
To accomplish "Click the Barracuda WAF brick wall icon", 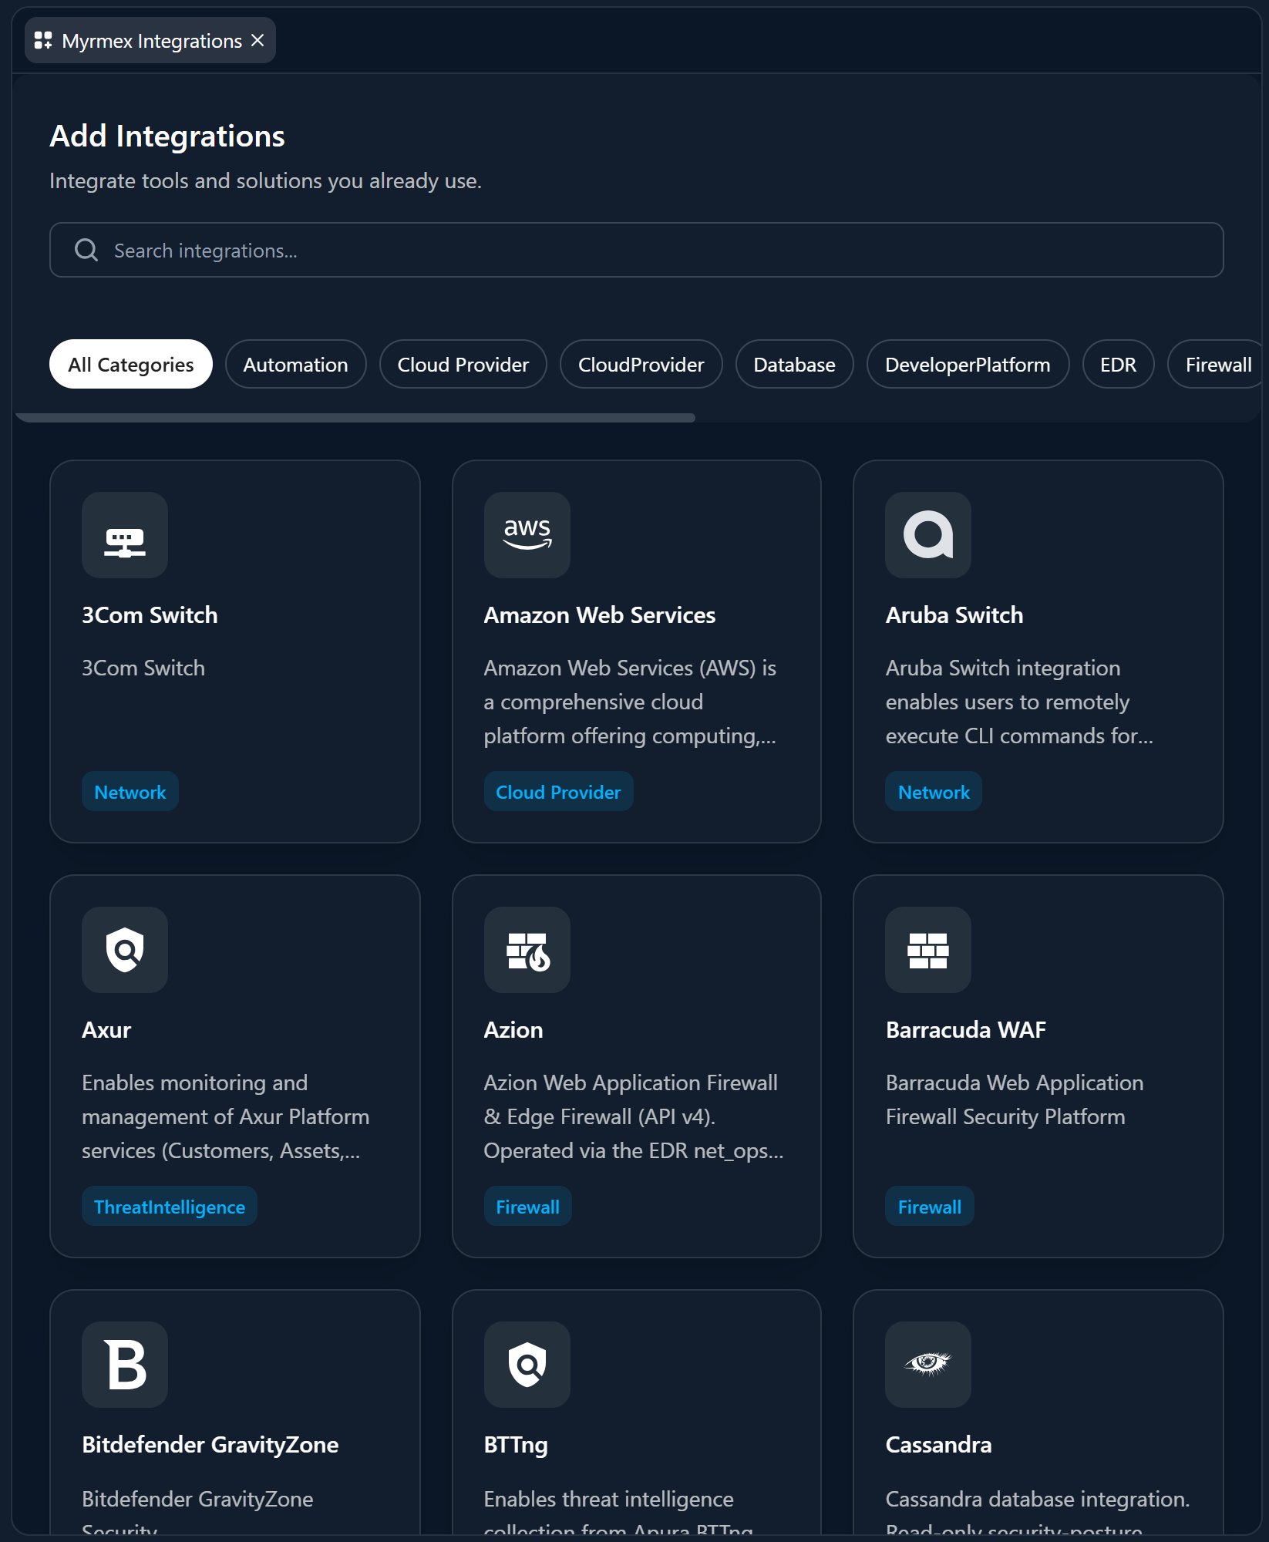I will click(x=928, y=950).
